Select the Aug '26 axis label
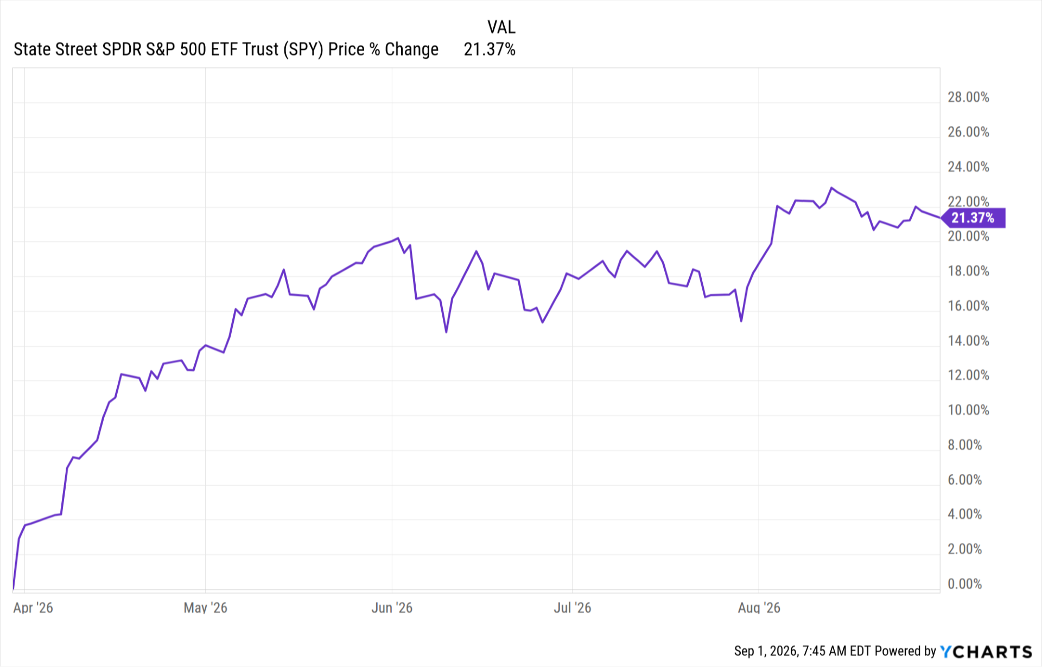The width and height of the screenshot is (1042, 667). pos(759,607)
